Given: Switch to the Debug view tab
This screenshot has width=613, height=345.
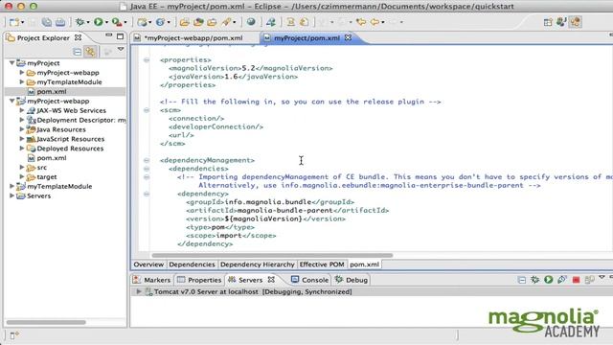Looking at the screenshot, I should click(x=352, y=280).
